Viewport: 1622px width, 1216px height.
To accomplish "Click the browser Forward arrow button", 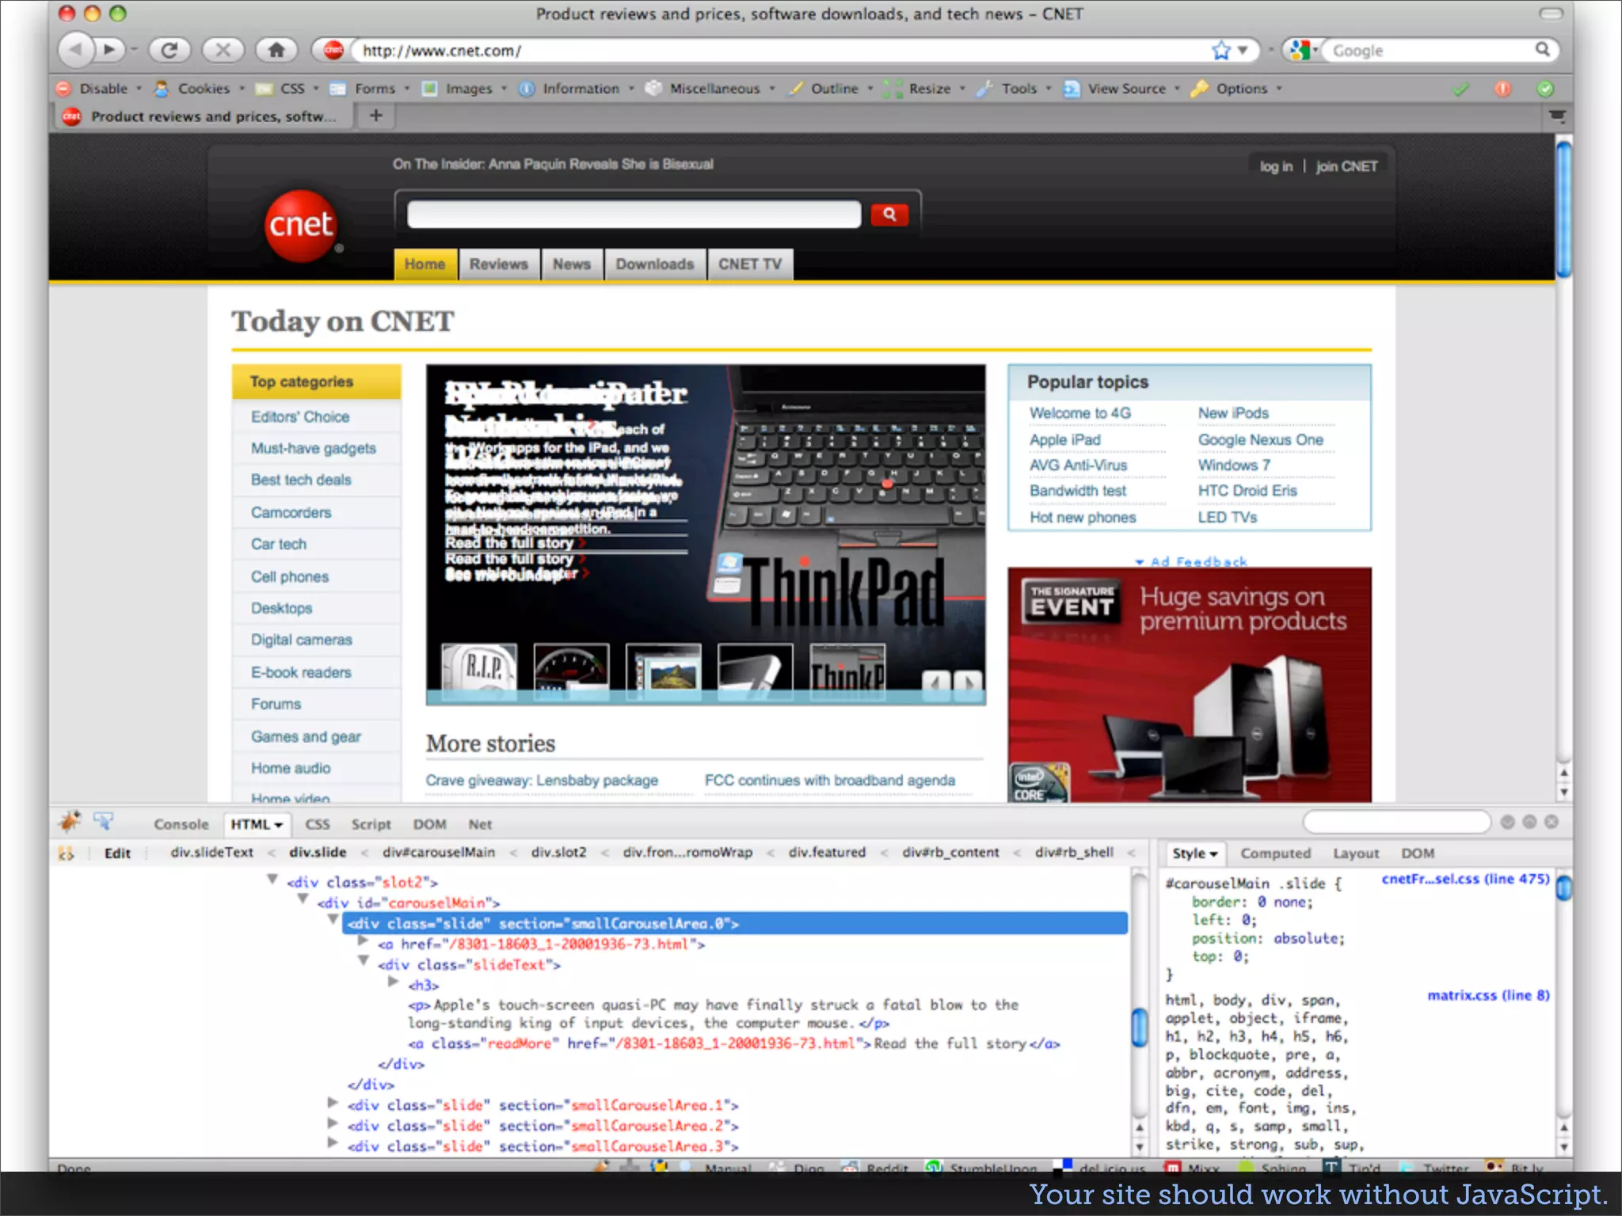I will pyautogui.click(x=109, y=50).
